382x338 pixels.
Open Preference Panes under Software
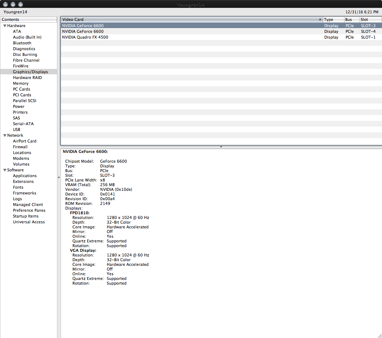click(29, 210)
